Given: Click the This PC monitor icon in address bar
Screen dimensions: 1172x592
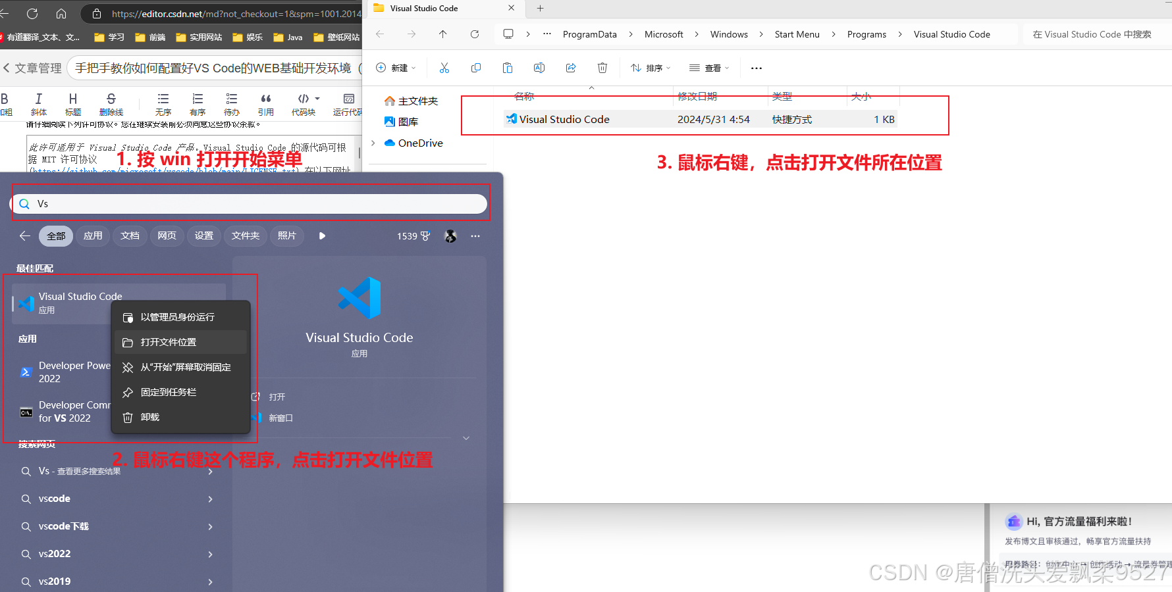Looking at the screenshot, I should (x=508, y=34).
